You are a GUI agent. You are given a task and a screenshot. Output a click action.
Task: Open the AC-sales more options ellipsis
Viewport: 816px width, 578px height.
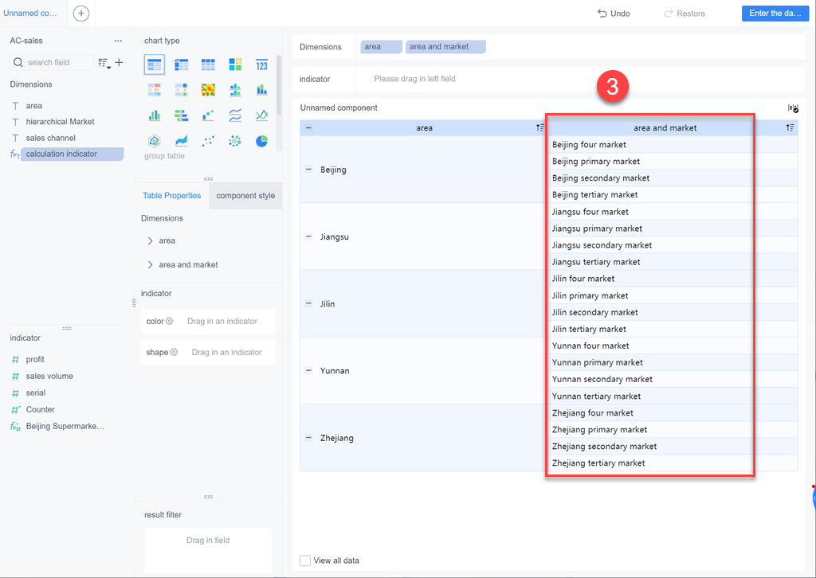[x=118, y=41]
